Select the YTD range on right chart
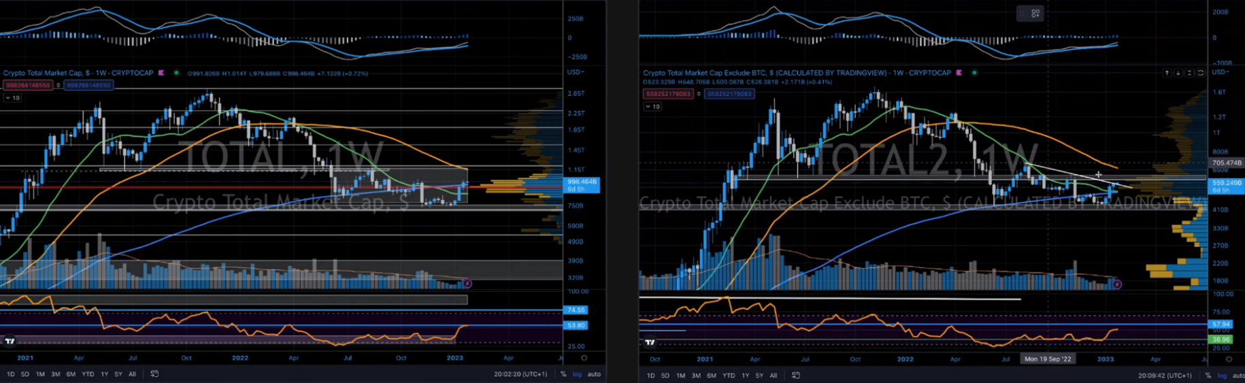Screen dimensions: 1245x383 729,376
